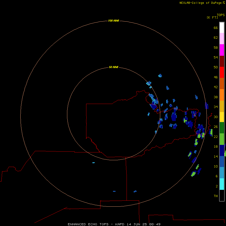
Task: Select the light orange legend swatch
Action: pyautogui.click(x=222, y=95)
